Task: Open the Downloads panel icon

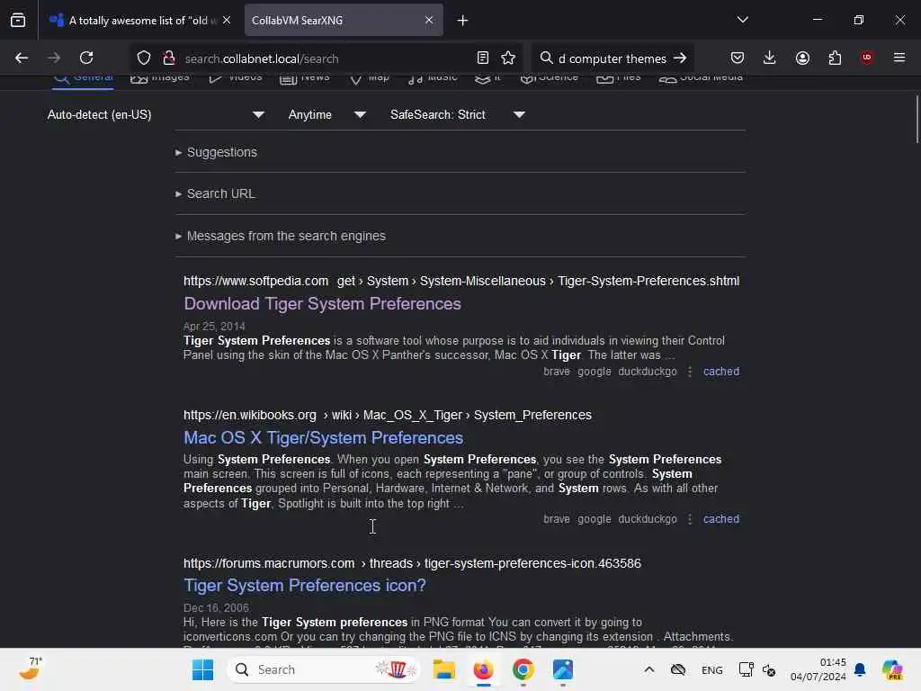Action: (x=770, y=58)
